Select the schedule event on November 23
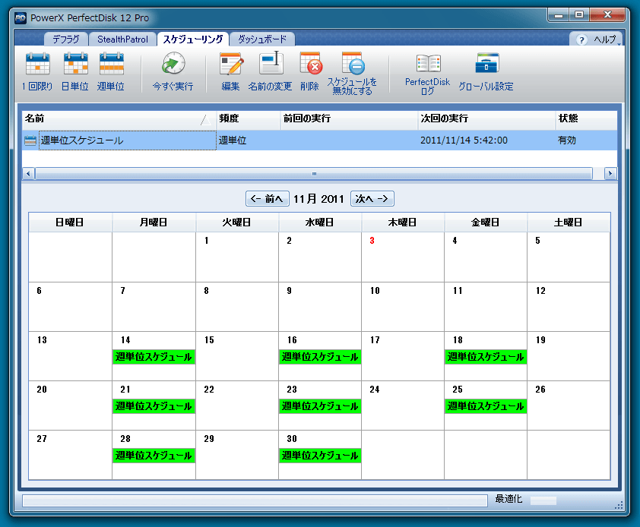This screenshot has height=527, width=640. (x=319, y=406)
